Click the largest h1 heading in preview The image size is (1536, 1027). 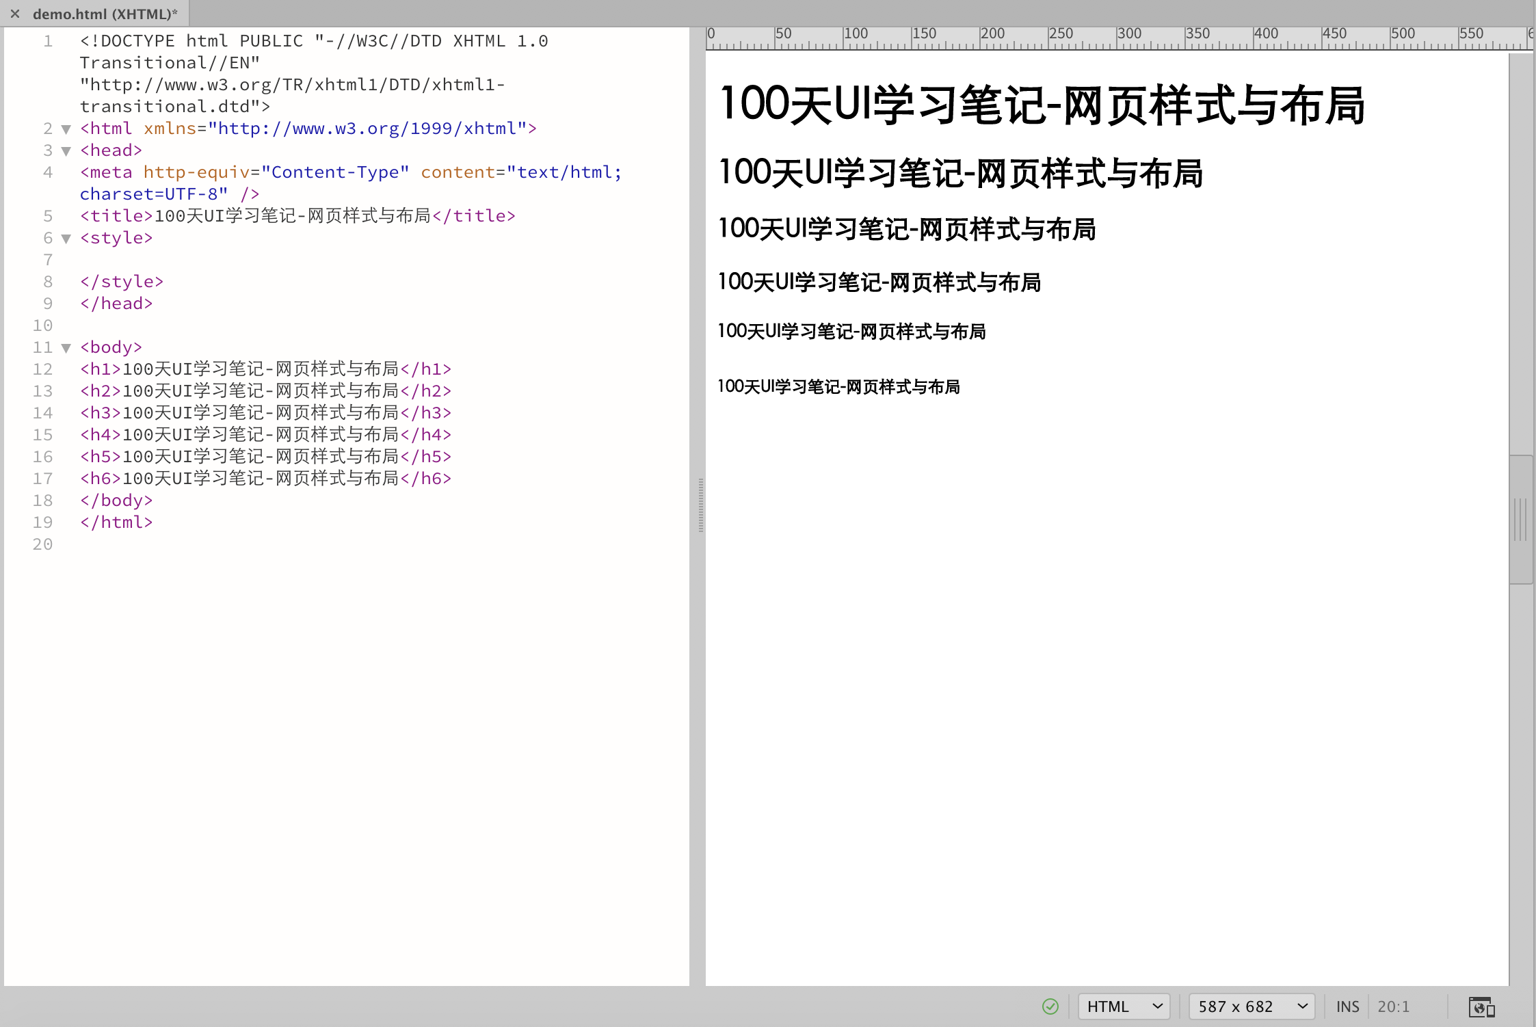coord(1042,105)
